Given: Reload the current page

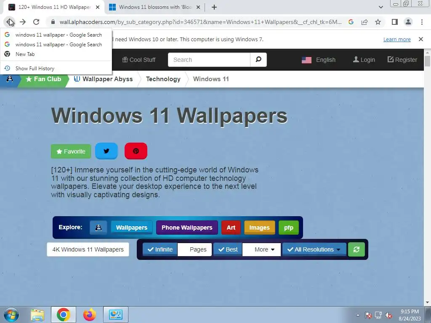Looking at the screenshot, I should point(36,22).
